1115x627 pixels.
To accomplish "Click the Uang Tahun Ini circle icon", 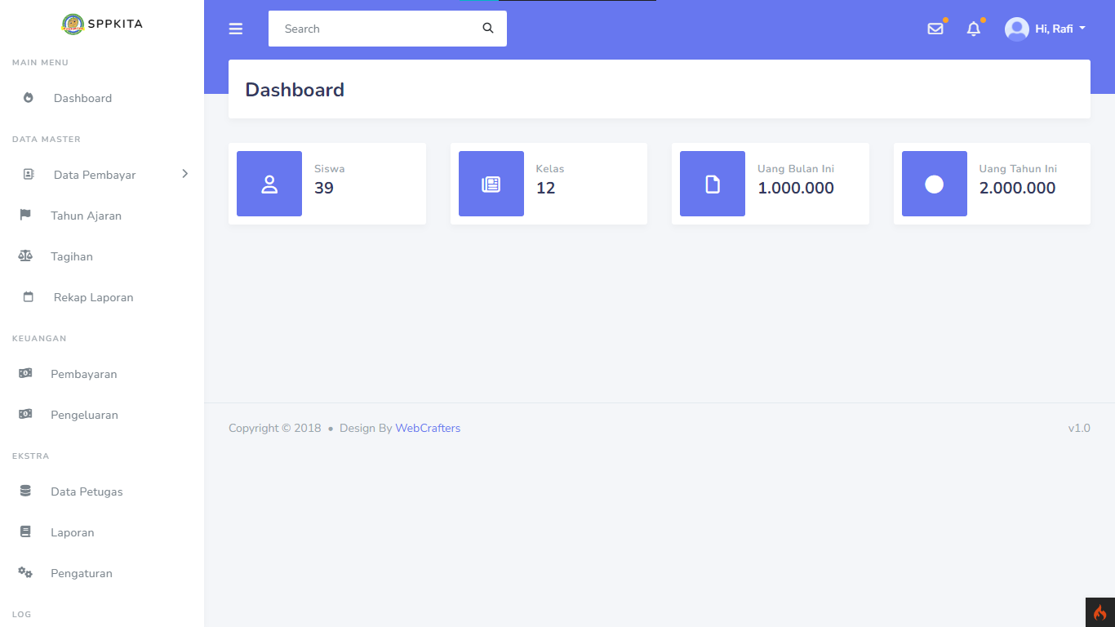I will [934, 184].
